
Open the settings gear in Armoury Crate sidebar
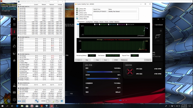14,100
